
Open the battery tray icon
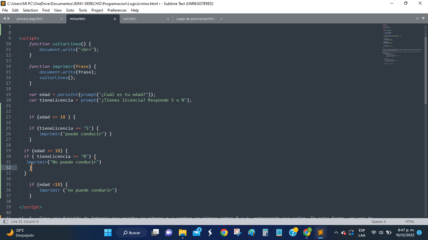[x=389, y=232]
